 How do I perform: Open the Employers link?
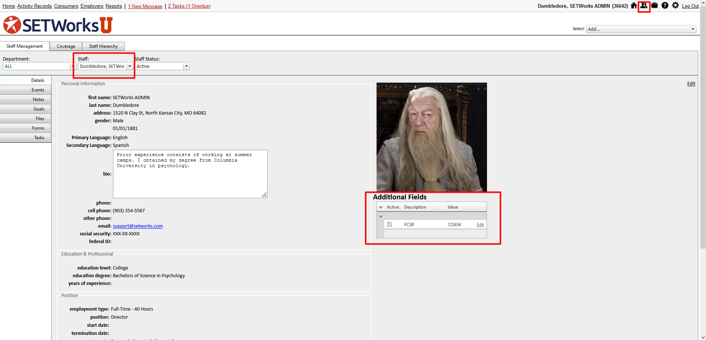92,6
